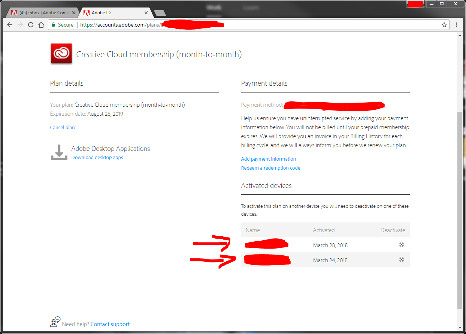Click the Plan details heading
This screenshot has width=466, height=334.
coord(67,83)
